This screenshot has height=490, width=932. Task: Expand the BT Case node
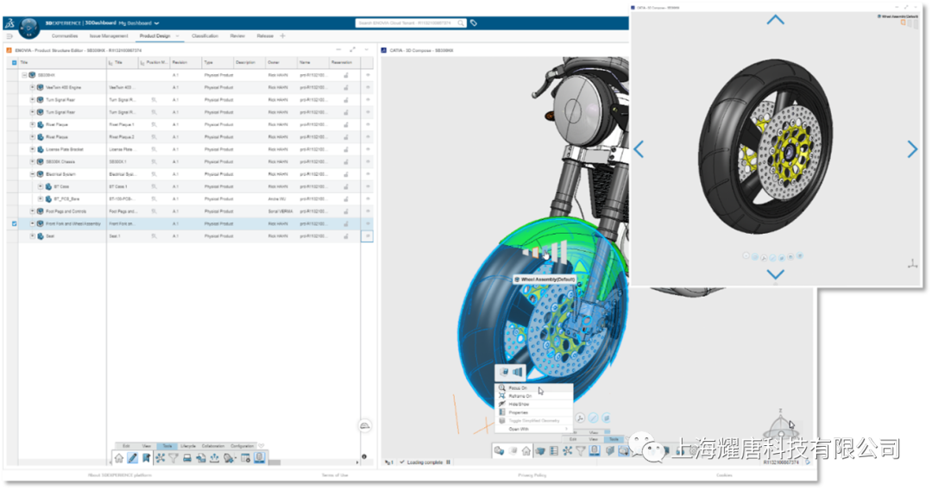[41, 186]
